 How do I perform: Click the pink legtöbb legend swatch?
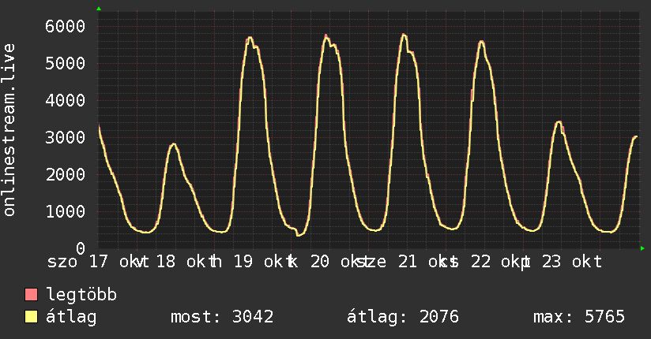pos(31,294)
